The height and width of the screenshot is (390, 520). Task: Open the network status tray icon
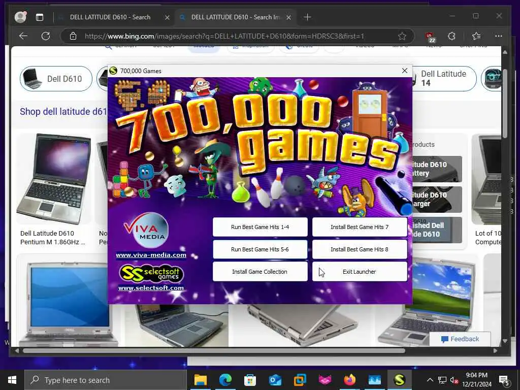coord(442,380)
